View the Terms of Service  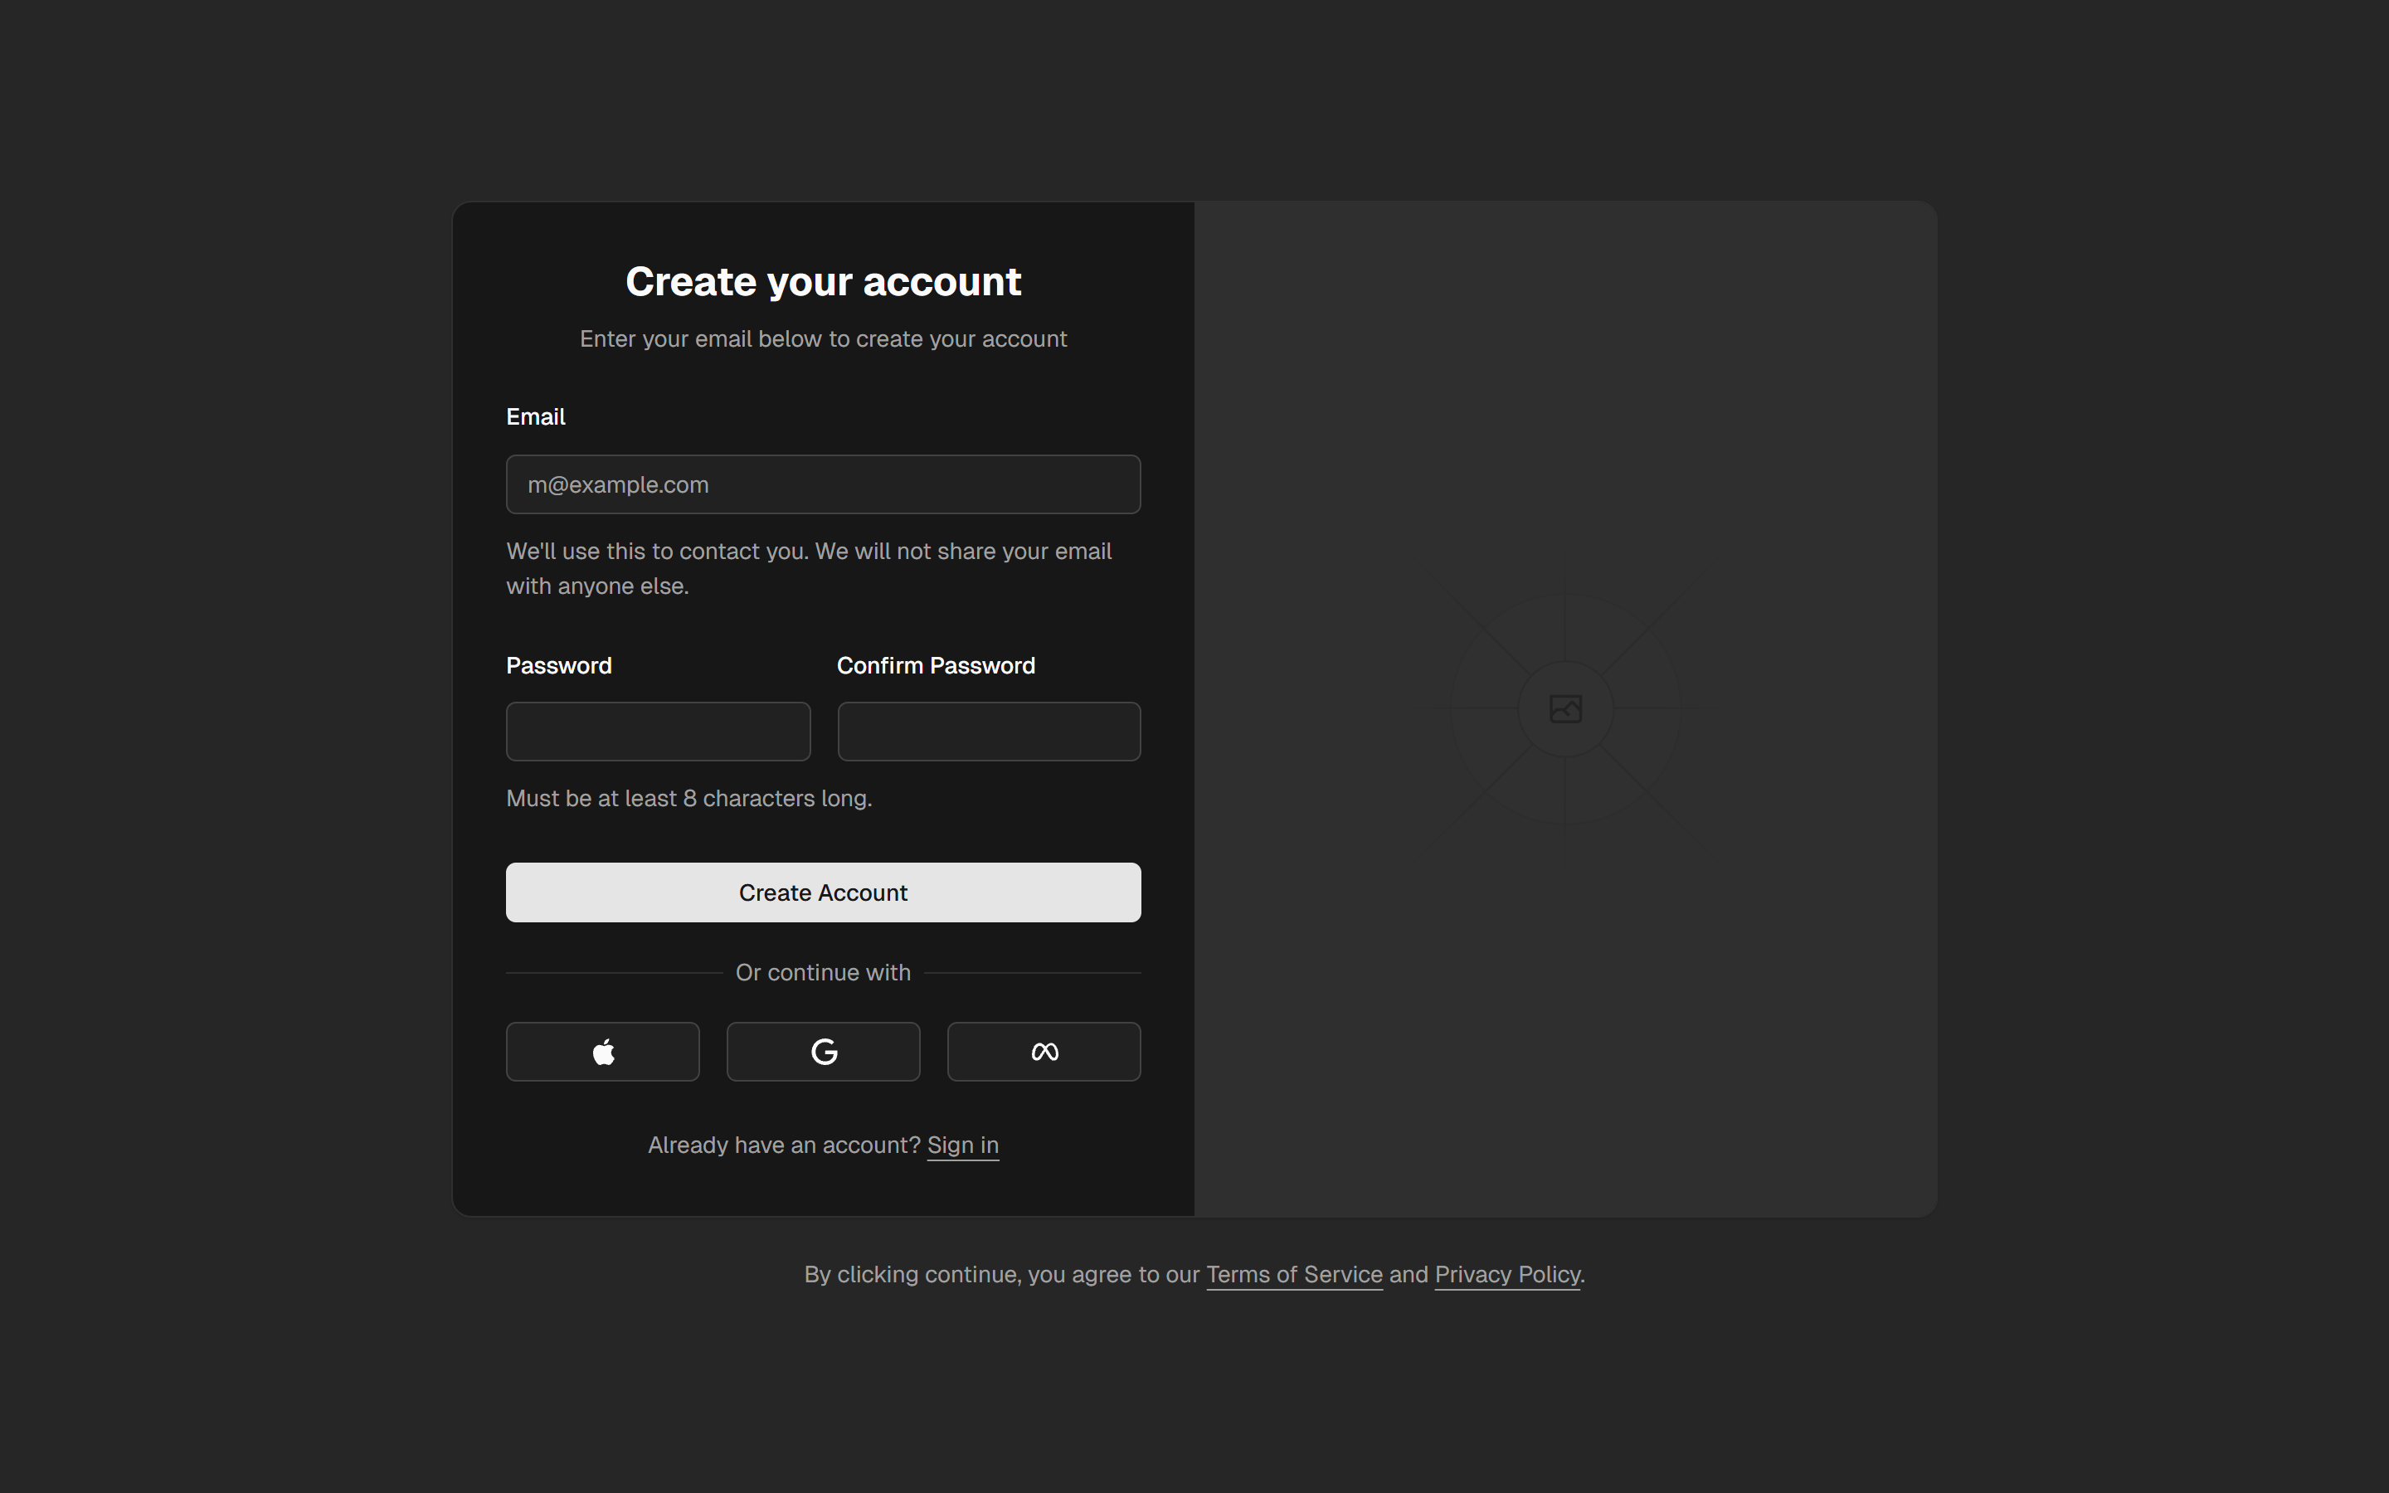(1293, 1274)
